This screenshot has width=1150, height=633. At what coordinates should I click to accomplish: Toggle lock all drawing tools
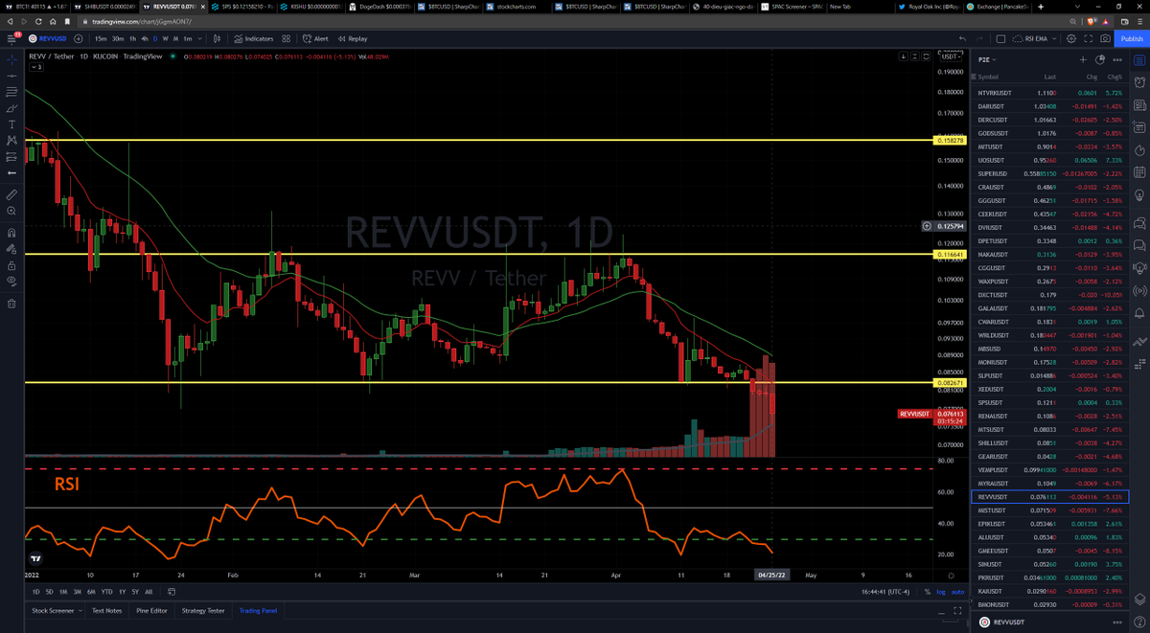click(x=11, y=265)
